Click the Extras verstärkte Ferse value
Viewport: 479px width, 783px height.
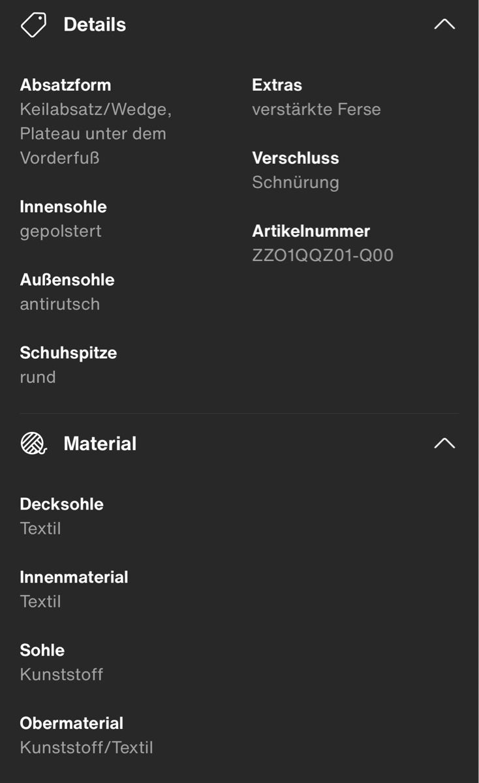(x=317, y=109)
